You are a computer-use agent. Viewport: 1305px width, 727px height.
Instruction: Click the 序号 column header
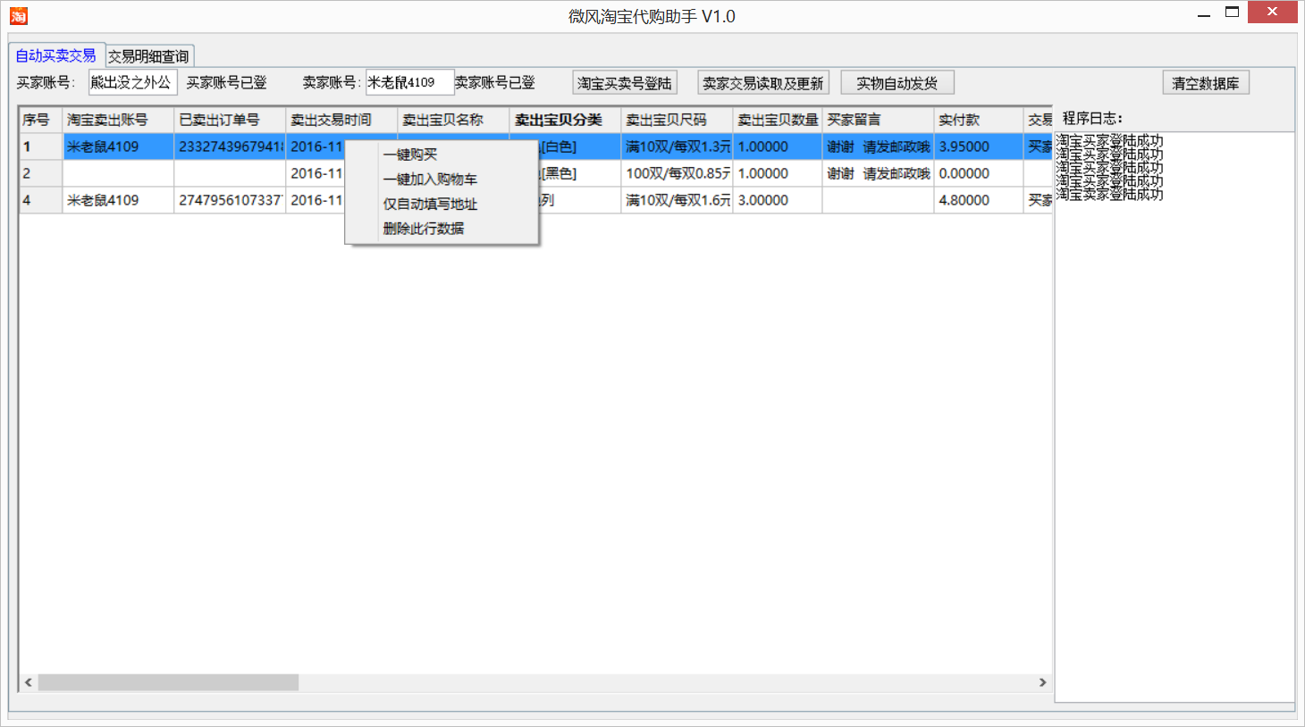point(37,119)
